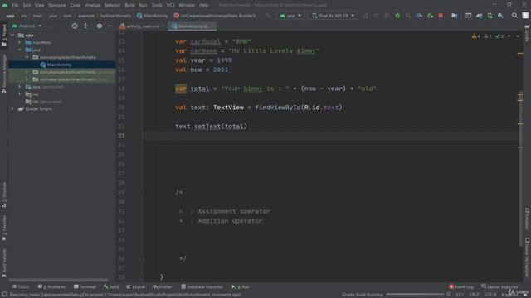Toggle the Resource Manager sidebar button
This screenshot has height=298, width=531.
[x=4, y=74]
